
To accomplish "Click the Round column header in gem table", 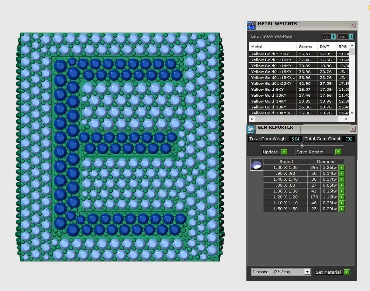I will tap(285, 162).
